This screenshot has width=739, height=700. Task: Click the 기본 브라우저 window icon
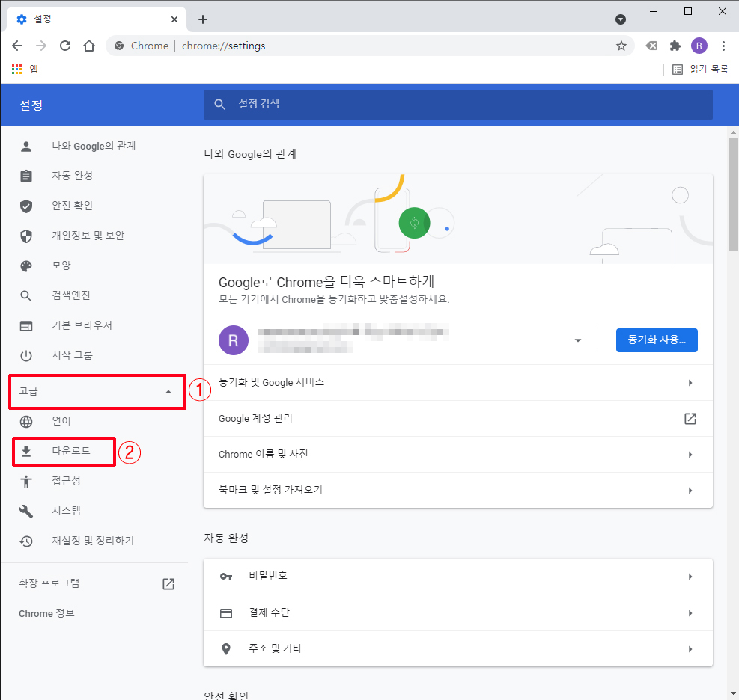click(26, 325)
